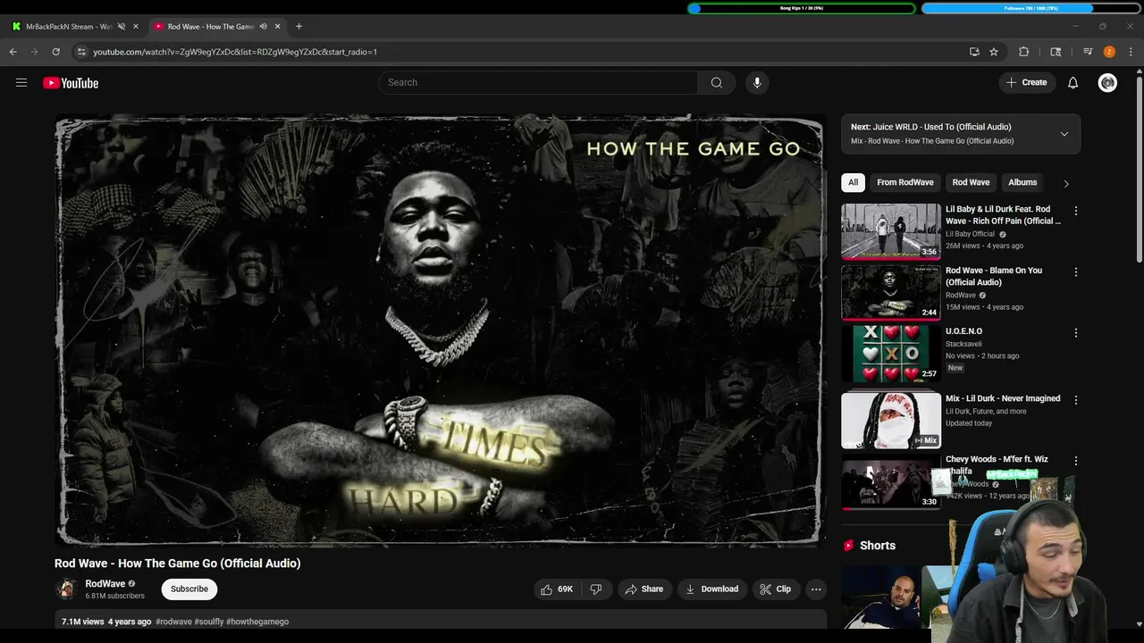Screen dimensions: 1144x643
Task: Open title 'Mix - Lil Durk - Never Imagined'
Action: point(1003,398)
